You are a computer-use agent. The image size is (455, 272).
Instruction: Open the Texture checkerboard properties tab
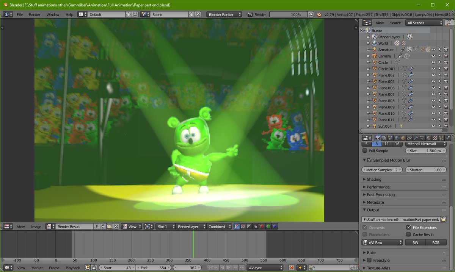click(435, 138)
